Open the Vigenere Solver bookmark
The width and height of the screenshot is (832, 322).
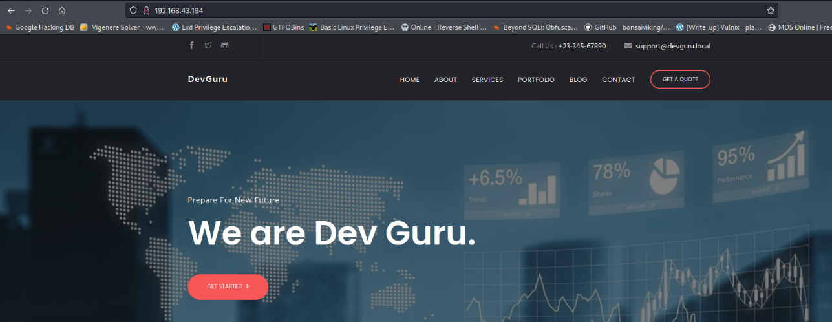point(122,27)
